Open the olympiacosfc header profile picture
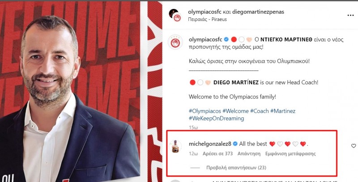358x182 pixels. click(x=175, y=15)
